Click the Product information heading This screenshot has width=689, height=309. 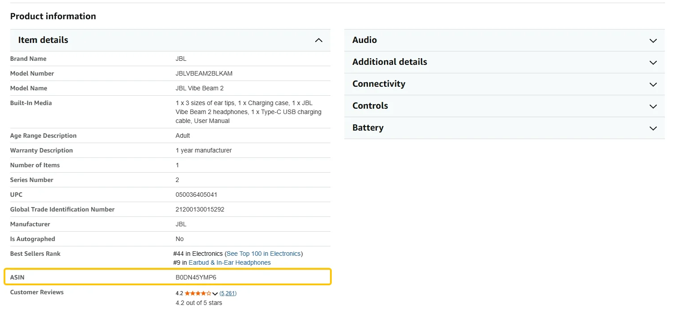pos(53,16)
